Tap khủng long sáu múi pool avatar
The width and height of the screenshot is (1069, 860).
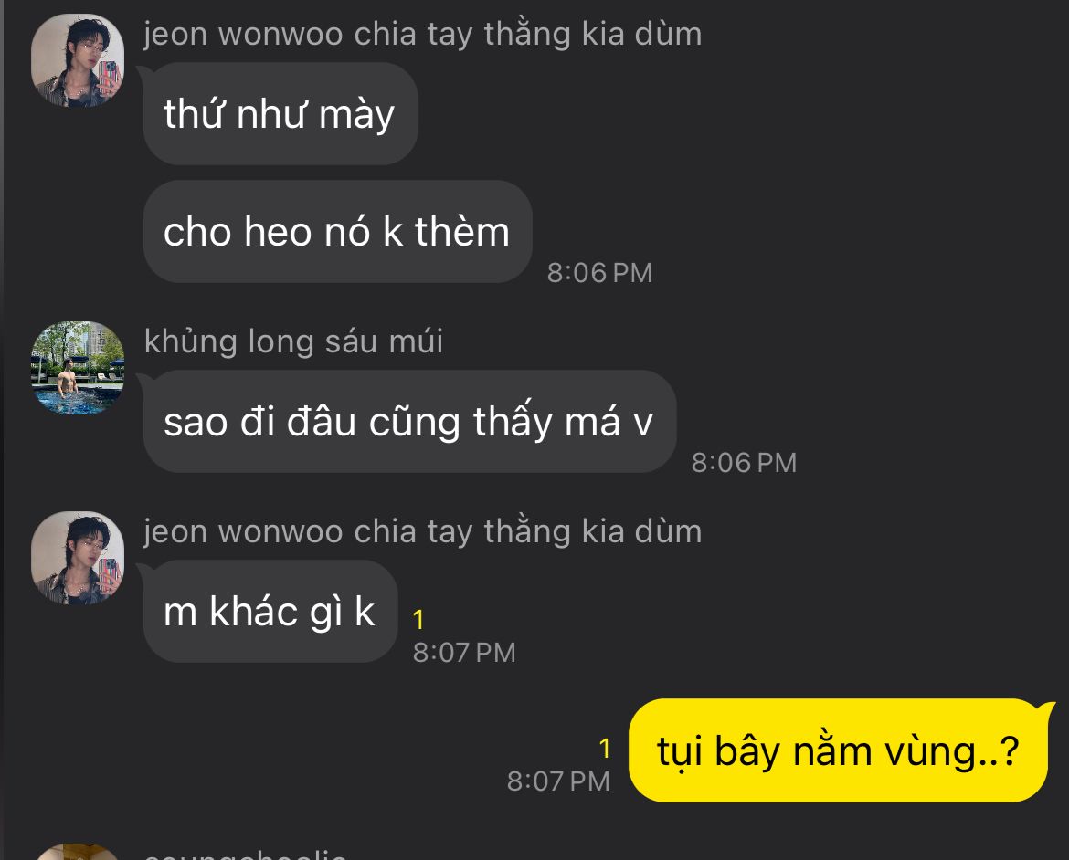click(x=78, y=367)
